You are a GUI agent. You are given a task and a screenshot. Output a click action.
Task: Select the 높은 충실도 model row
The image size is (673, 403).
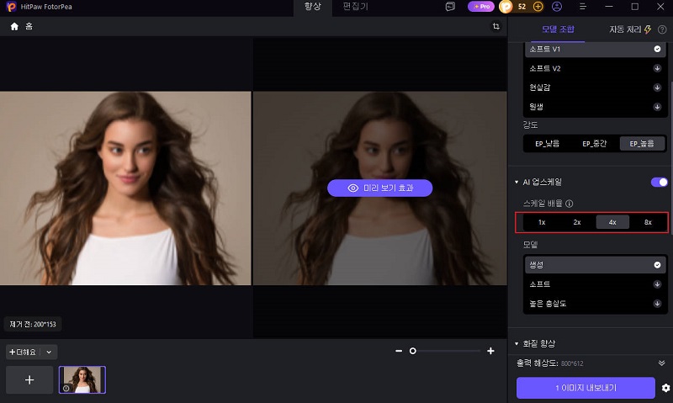(595, 304)
